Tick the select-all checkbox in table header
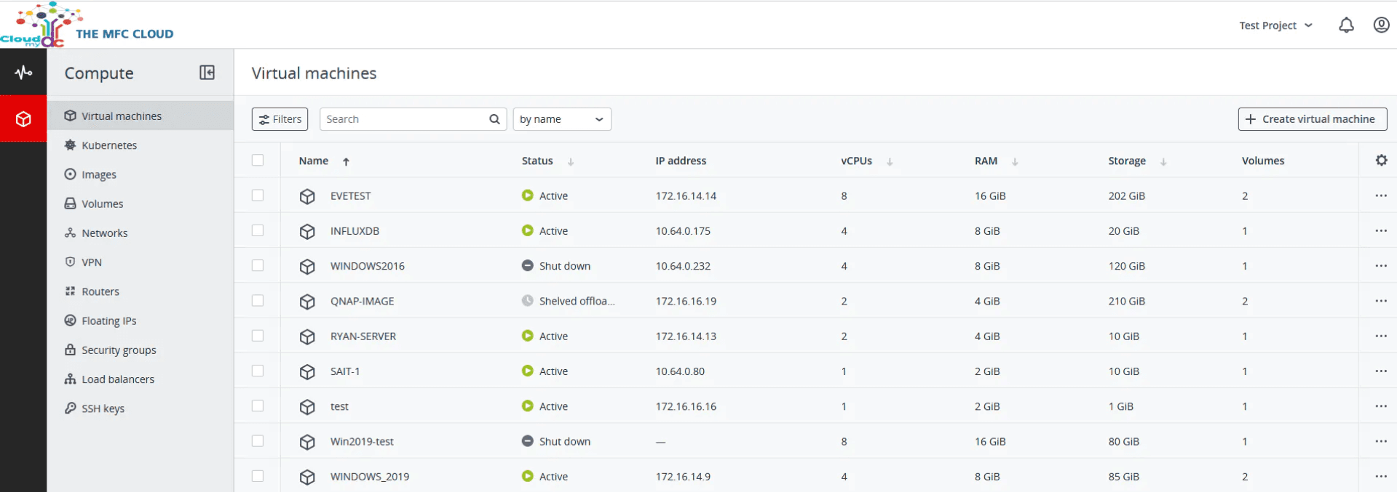This screenshot has width=1397, height=492. click(x=258, y=161)
